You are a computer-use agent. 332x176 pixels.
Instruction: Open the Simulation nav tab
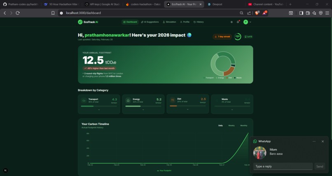pyautogui.click(x=169, y=22)
